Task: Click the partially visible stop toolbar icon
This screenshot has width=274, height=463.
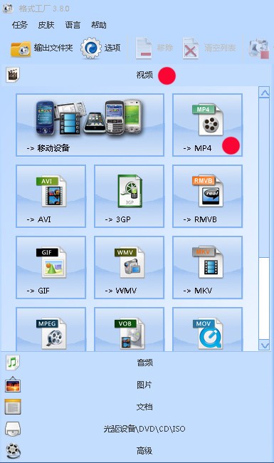Action: [259, 48]
